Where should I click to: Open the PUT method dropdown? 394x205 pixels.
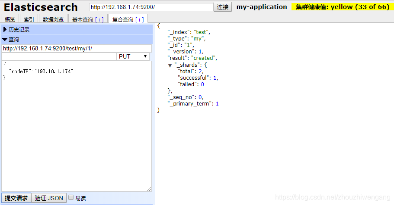point(133,56)
